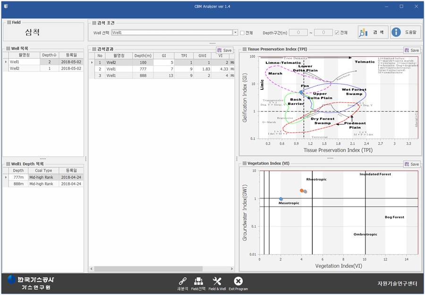
Task: Save the Tissue Preservation Index chart
Action: (x=412, y=50)
